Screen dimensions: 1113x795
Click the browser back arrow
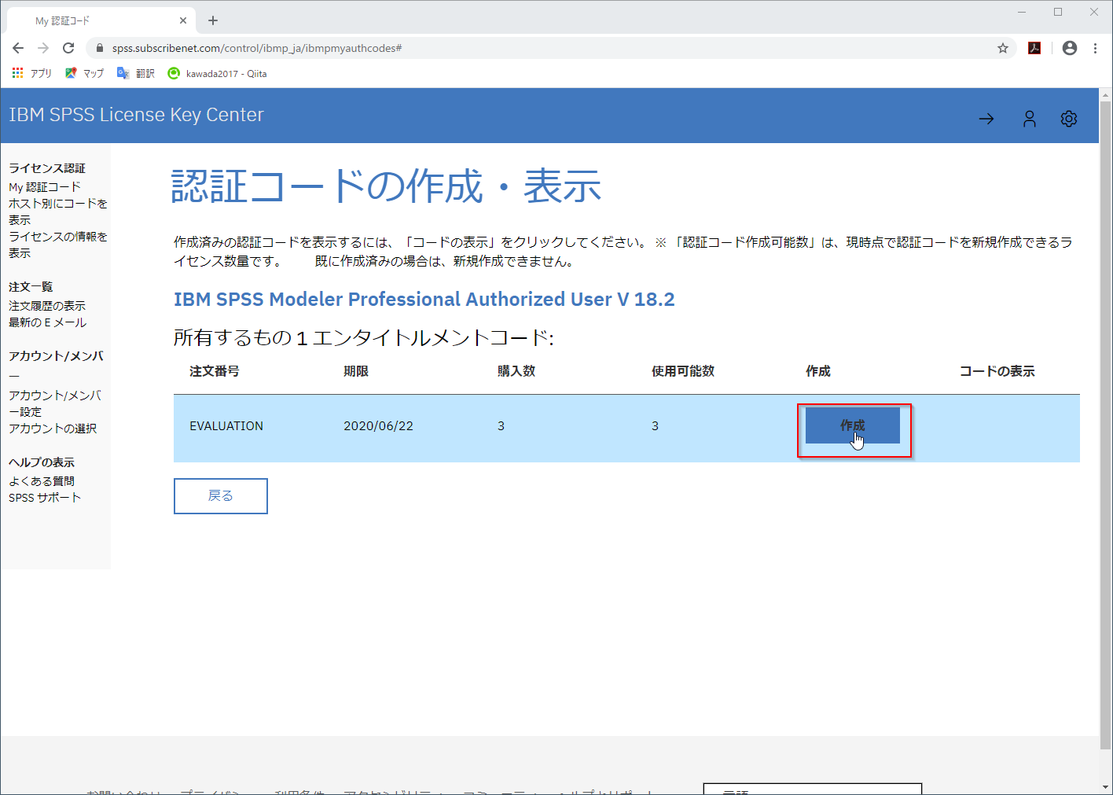tap(18, 48)
